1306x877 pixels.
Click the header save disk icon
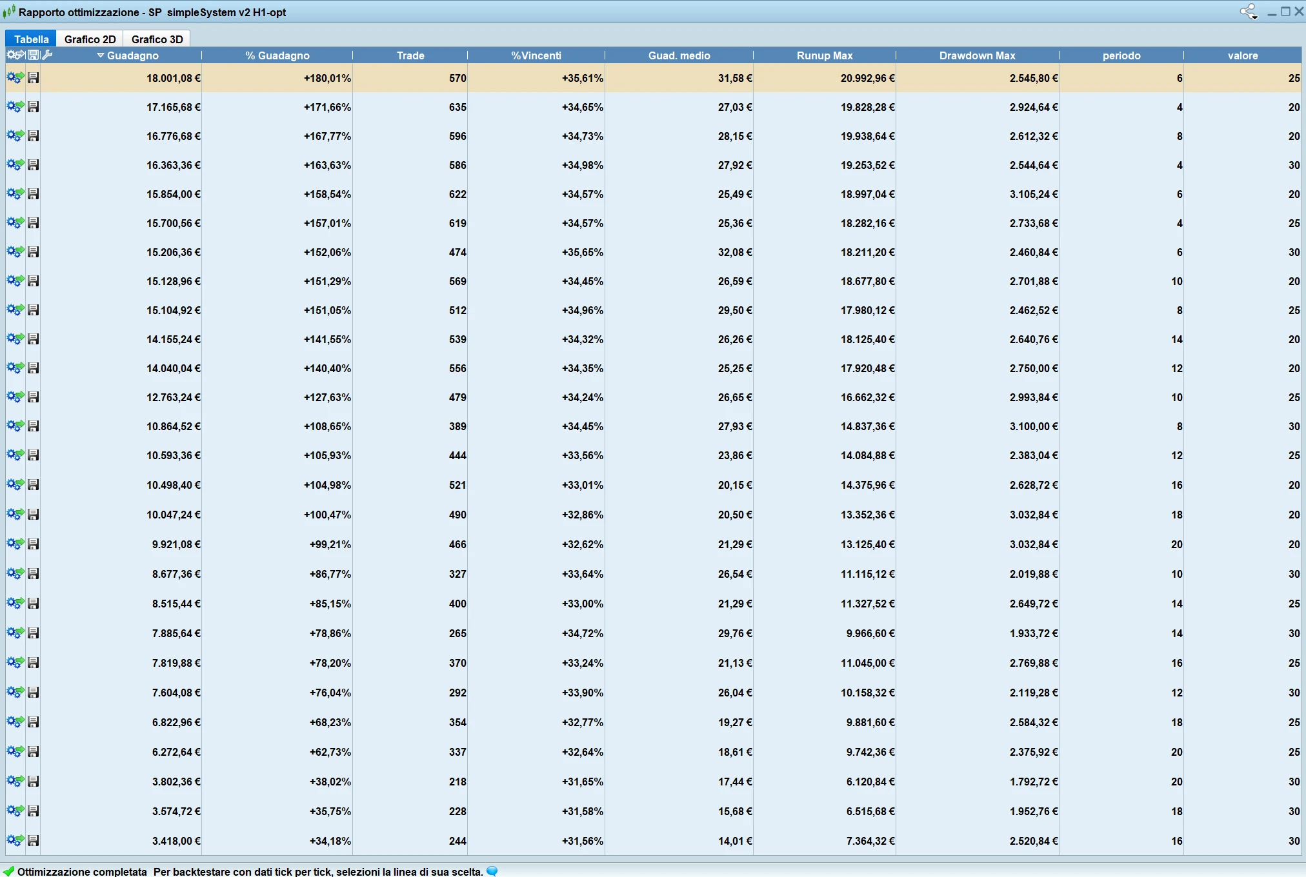coord(34,55)
